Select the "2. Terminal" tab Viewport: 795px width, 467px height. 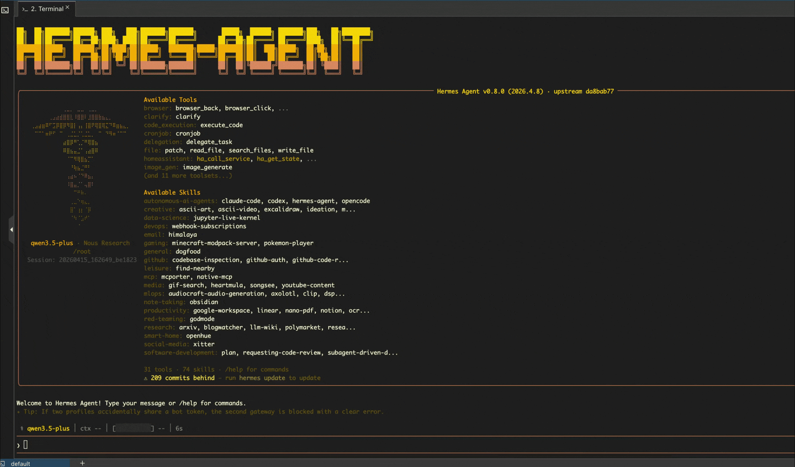tap(47, 9)
